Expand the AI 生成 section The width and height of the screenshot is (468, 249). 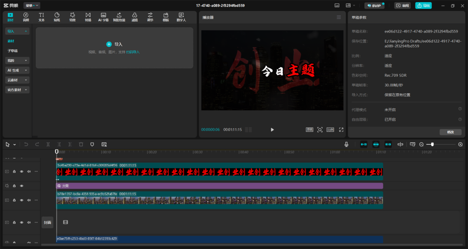tap(17, 70)
